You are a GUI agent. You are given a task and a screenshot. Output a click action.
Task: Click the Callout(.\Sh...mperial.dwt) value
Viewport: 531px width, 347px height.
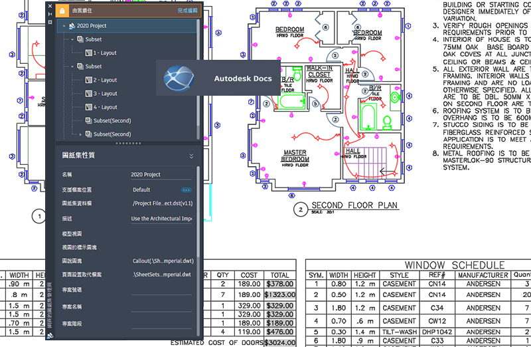[163, 261]
